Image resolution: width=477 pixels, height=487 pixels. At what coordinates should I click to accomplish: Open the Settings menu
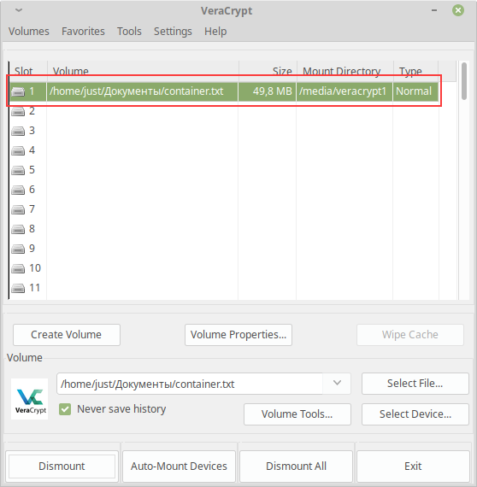tap(173, 32)
